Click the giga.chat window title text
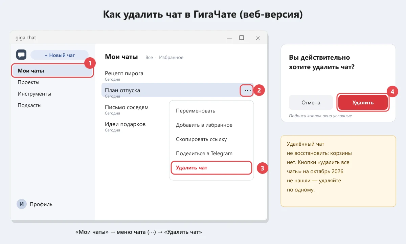 coord(26,38)
